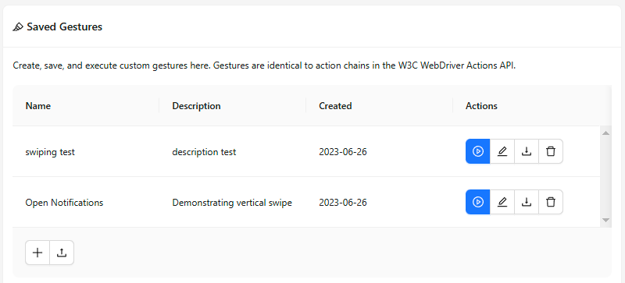Download the swiping test gesture
The image size is (625, 283).
tap(527, 151)
